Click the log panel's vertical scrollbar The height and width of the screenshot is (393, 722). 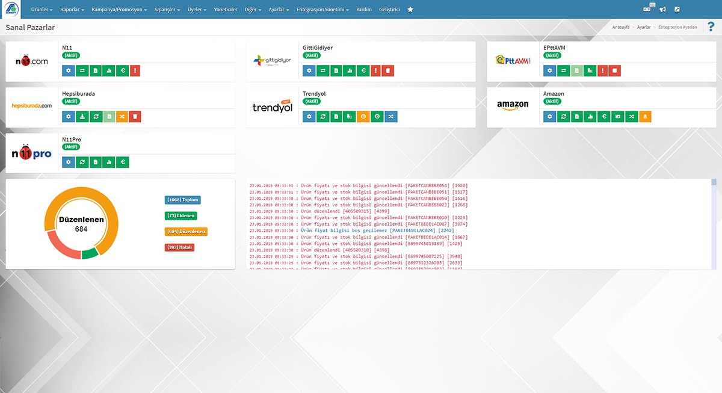coord(714,223)
